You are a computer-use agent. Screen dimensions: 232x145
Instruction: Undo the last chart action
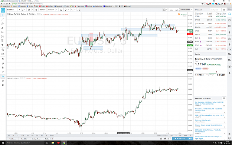[72, 10]
